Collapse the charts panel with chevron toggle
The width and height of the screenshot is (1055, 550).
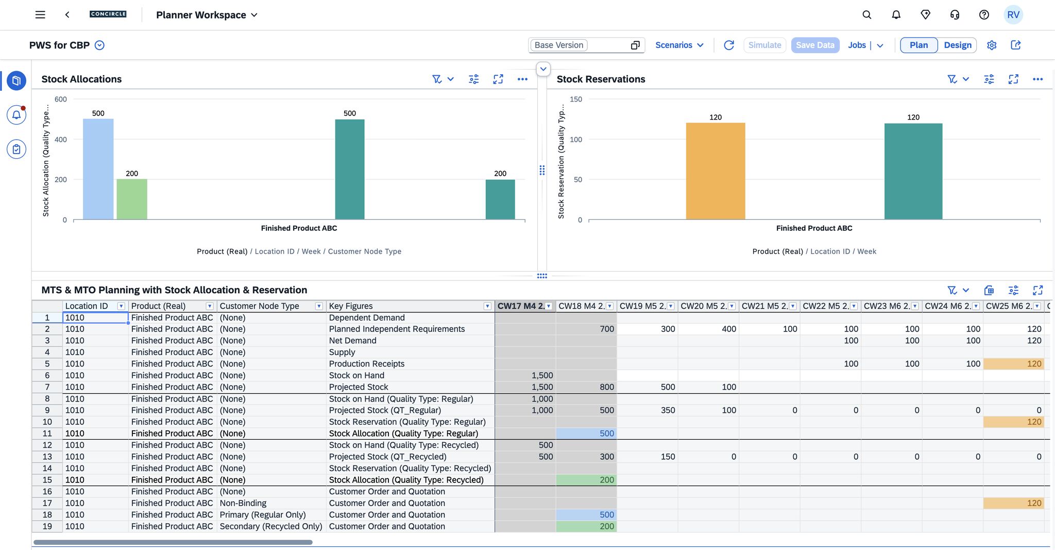tap(543, 69)
